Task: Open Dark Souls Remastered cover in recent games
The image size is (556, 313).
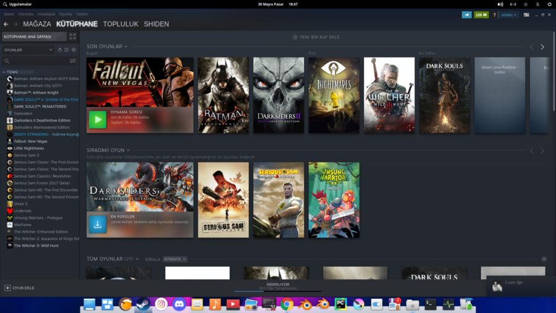Action: [444, 95]
